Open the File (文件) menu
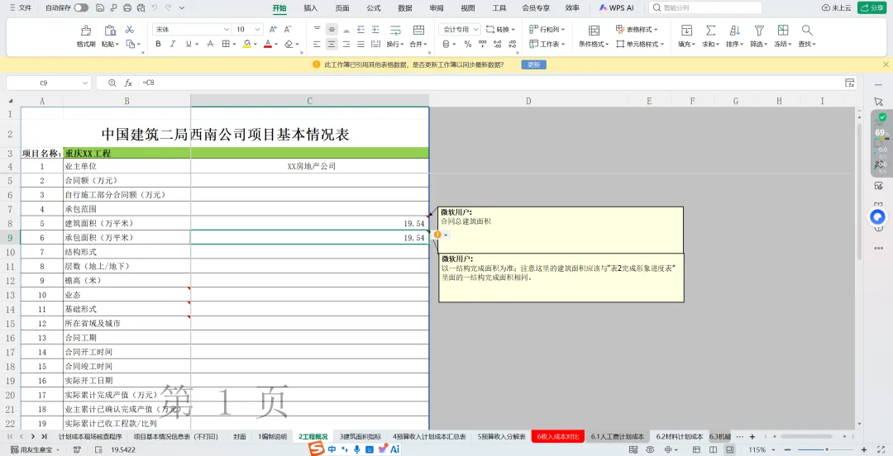 click(21, 8)
